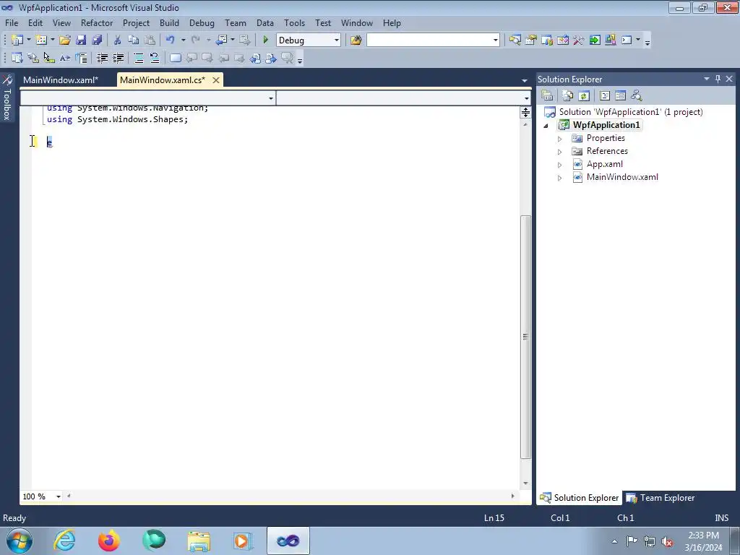Open the Toolbox wrench icon
The height and width of the screenshot is (555, 740).
click(579, 40)
